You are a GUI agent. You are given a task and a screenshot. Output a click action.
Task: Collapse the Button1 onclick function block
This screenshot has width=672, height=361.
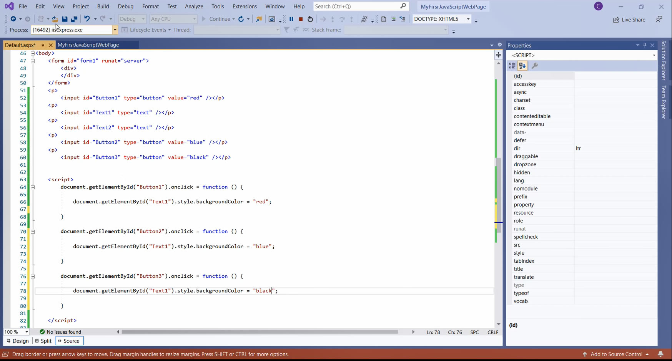pos(33,187)
